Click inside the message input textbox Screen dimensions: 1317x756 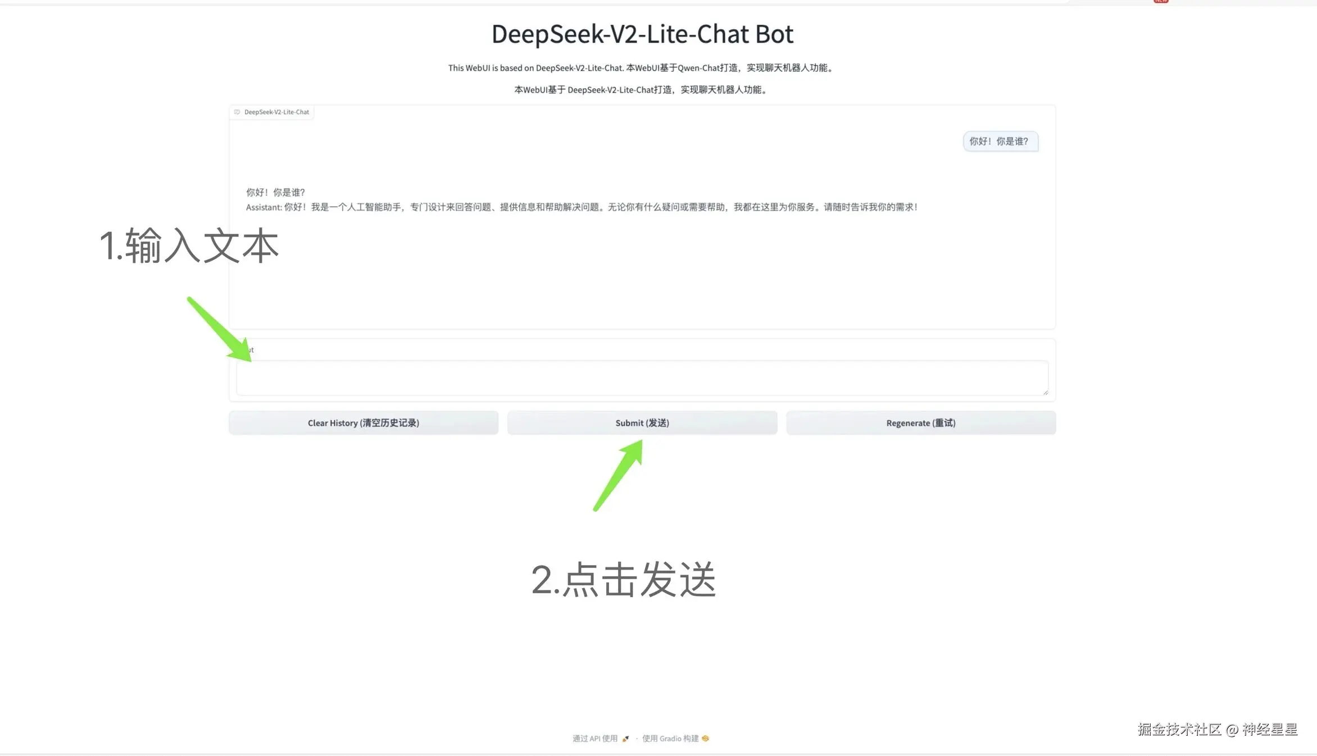[642, 377]
